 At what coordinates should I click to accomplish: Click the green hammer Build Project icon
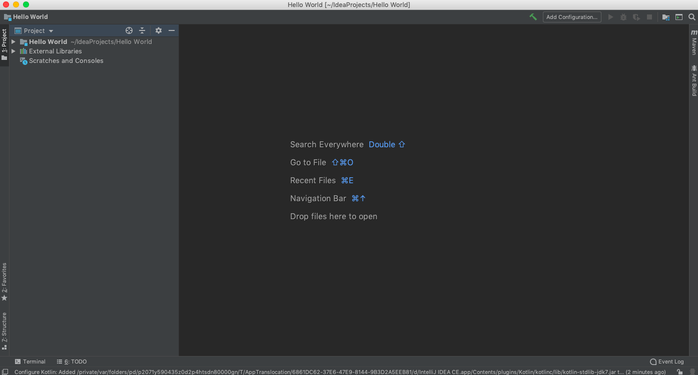pos(533,17)
